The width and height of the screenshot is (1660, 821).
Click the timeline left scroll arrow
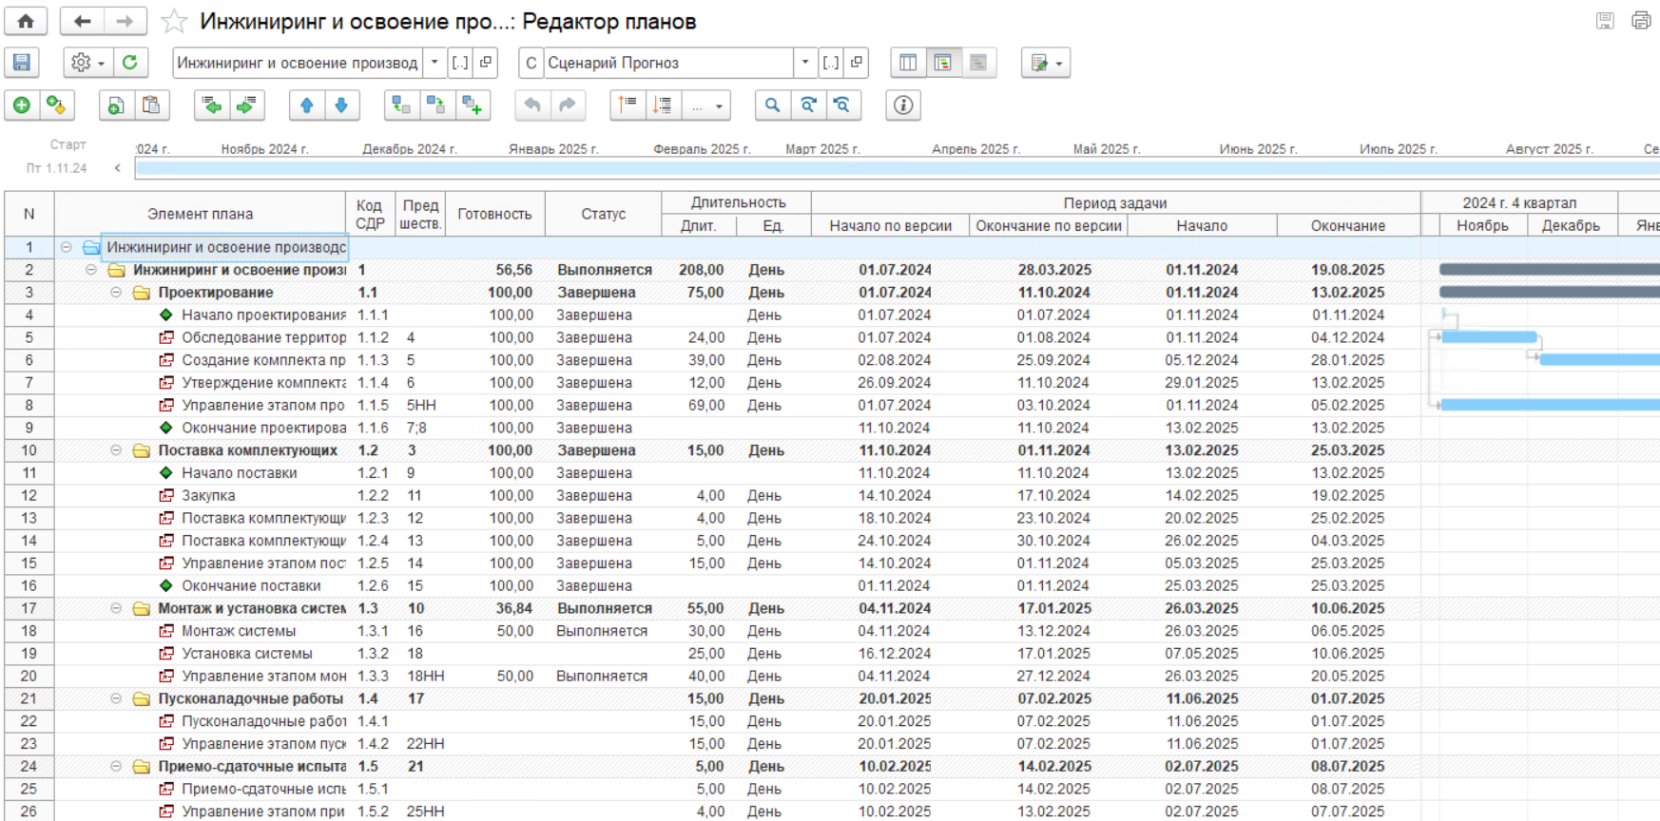pyautogui.click(x=118, y=168)
